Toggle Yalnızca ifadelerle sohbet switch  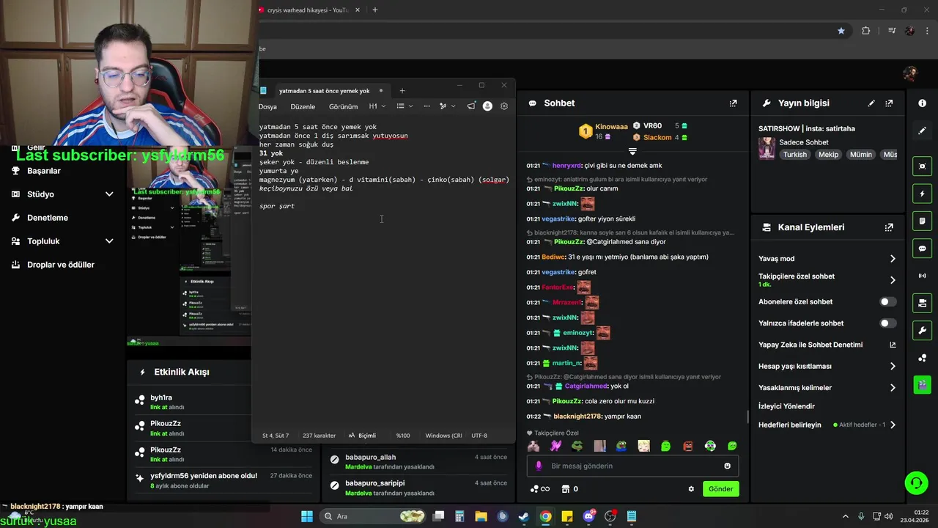coord(887,323)
